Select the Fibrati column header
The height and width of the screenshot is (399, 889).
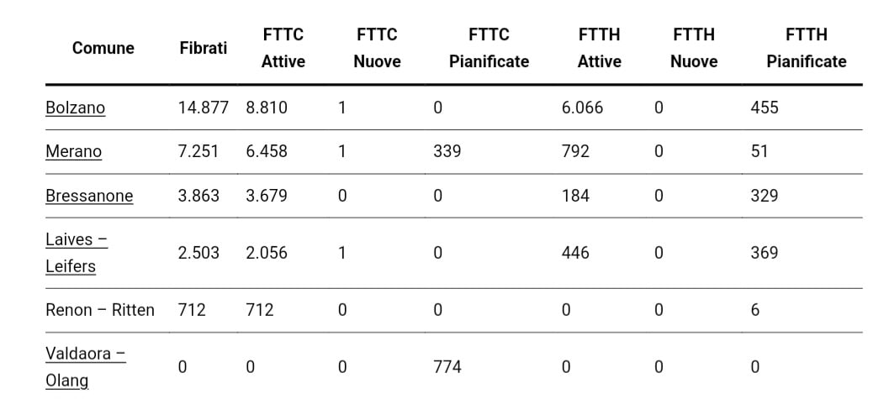pos(204,48)
